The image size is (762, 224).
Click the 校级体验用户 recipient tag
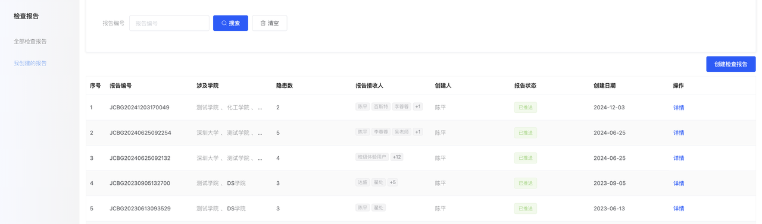372,157
